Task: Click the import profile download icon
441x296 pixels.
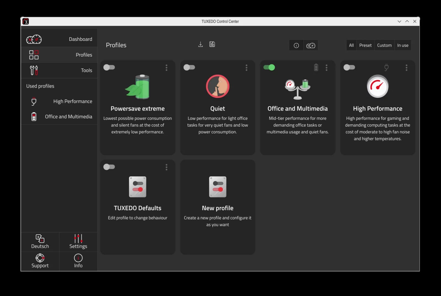Action: coord(201,44)
